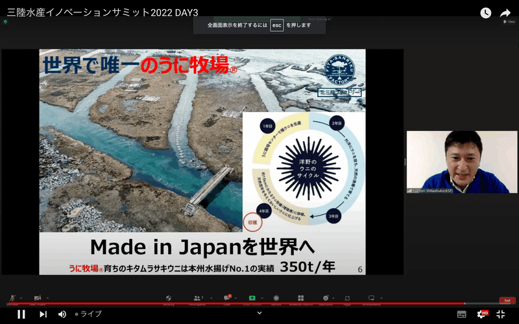Expand Share Screen options caret

pos(262,298)
